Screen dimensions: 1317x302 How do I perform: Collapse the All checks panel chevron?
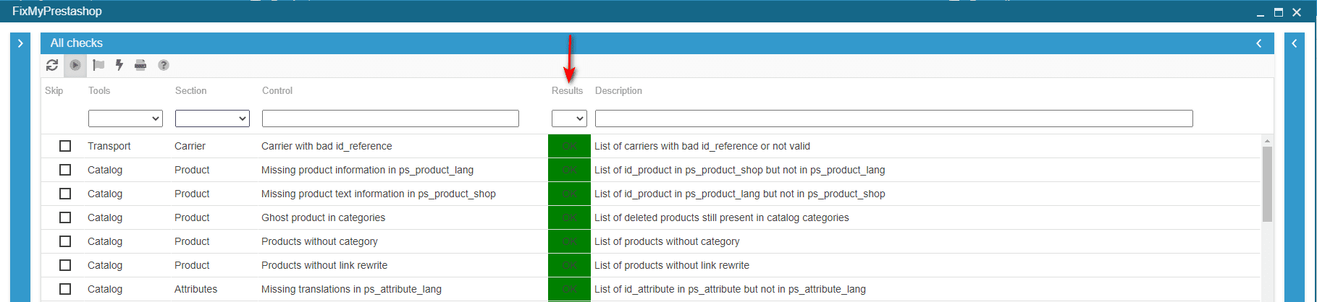pyautogui.click(x=1258, y=43)
